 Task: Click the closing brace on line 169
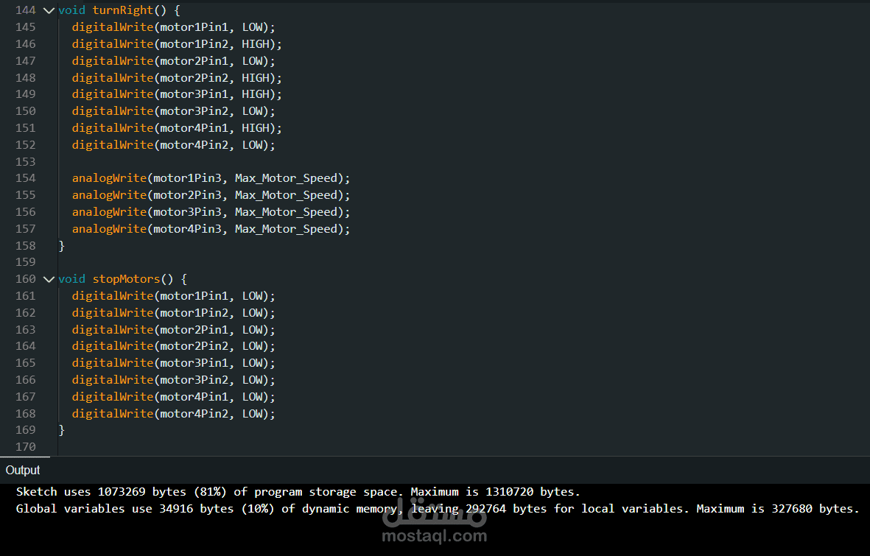[62, 430]
